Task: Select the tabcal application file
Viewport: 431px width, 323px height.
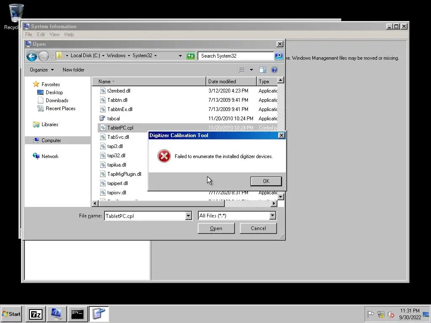Action: pos(114,118)
